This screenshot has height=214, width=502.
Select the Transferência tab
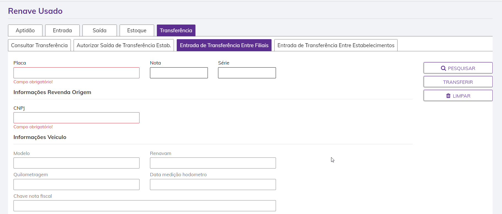tap(176, 30)
